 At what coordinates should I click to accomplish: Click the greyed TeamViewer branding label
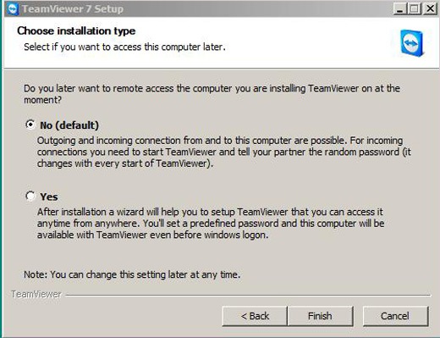pos(36,294)
